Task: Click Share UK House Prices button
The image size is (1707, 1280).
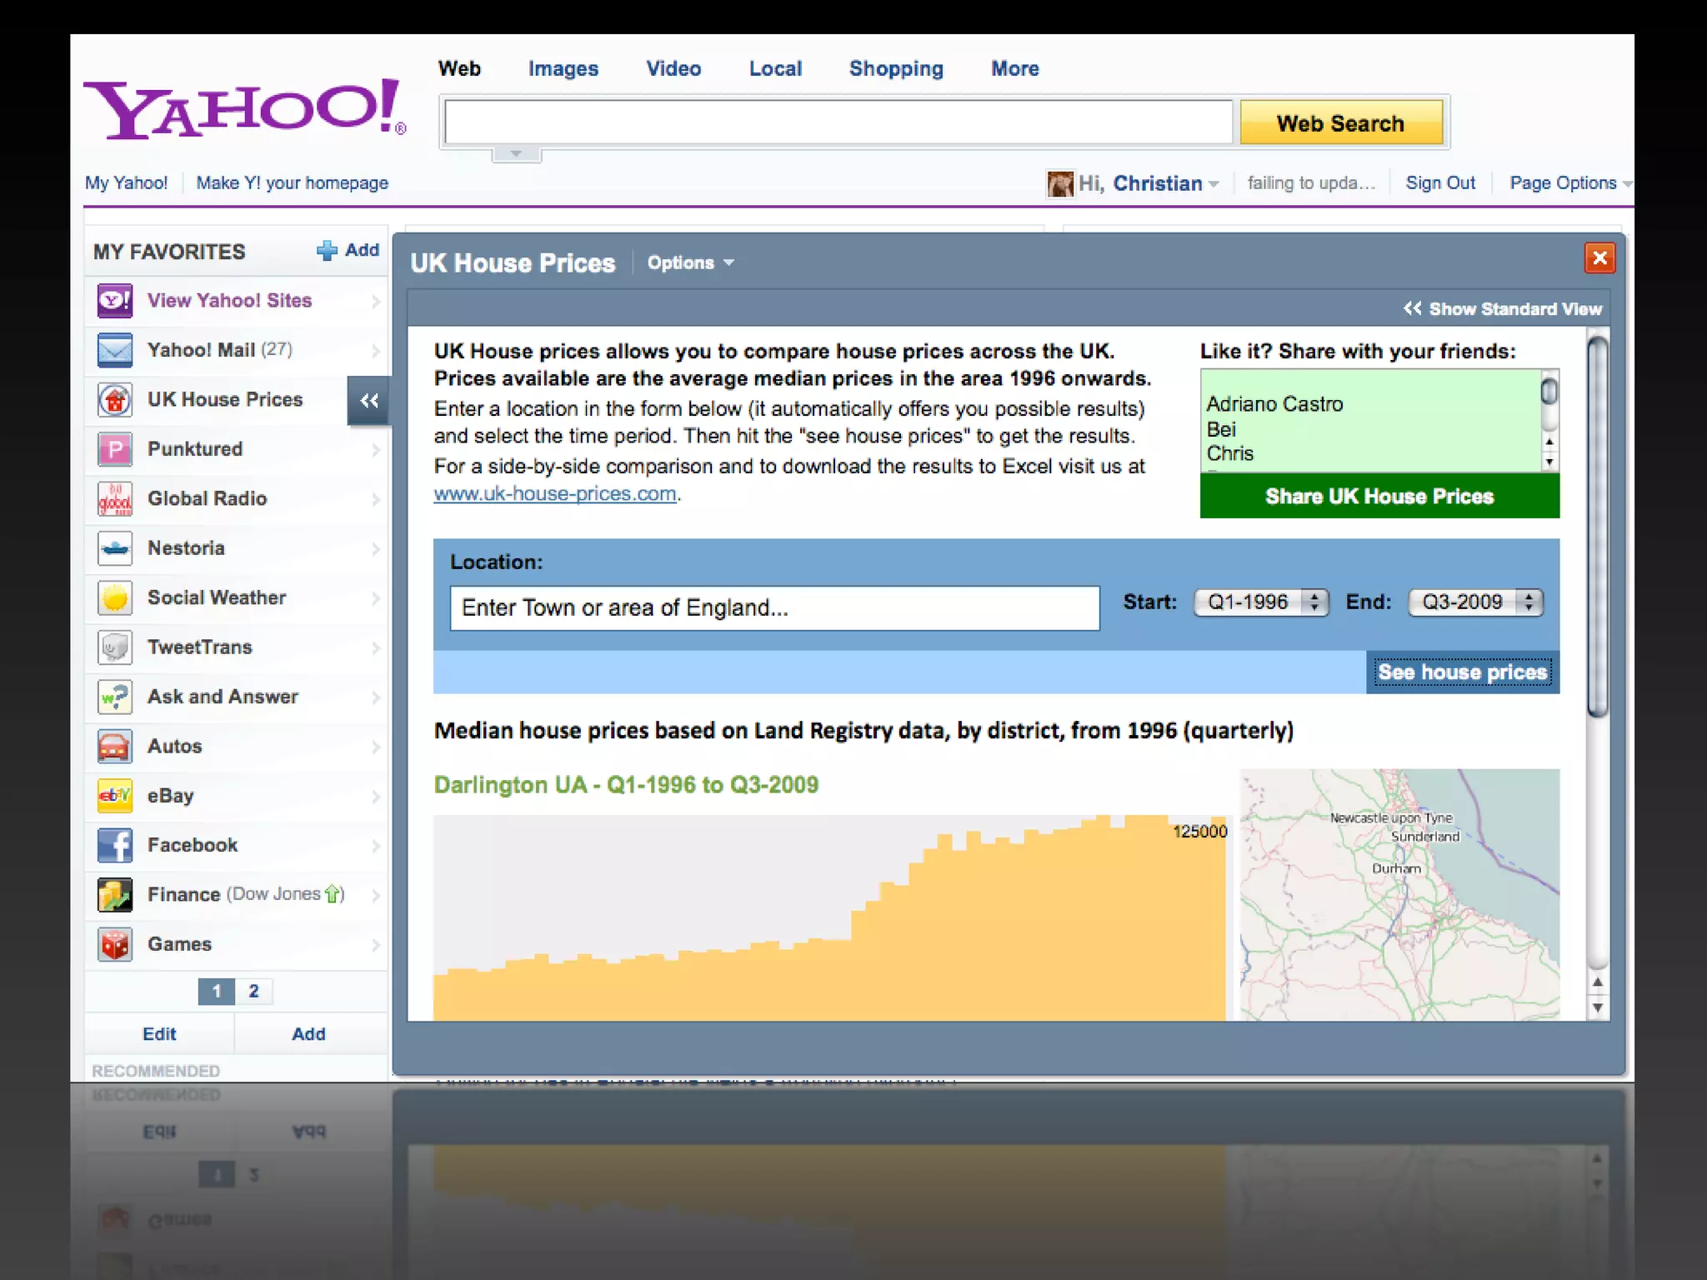Action: 1379,496
